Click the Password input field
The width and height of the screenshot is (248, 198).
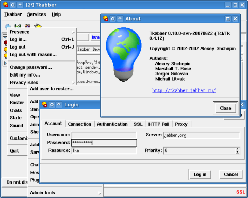104,143
